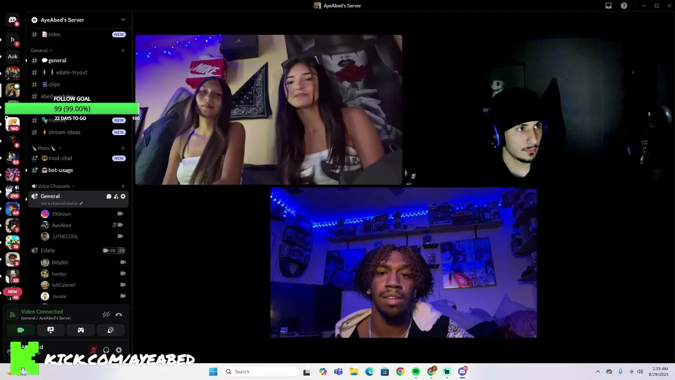Image resolution: width=675 pixels, height=380 pixels.
Task: Open Discord help question mark icon
Action: 624,6
